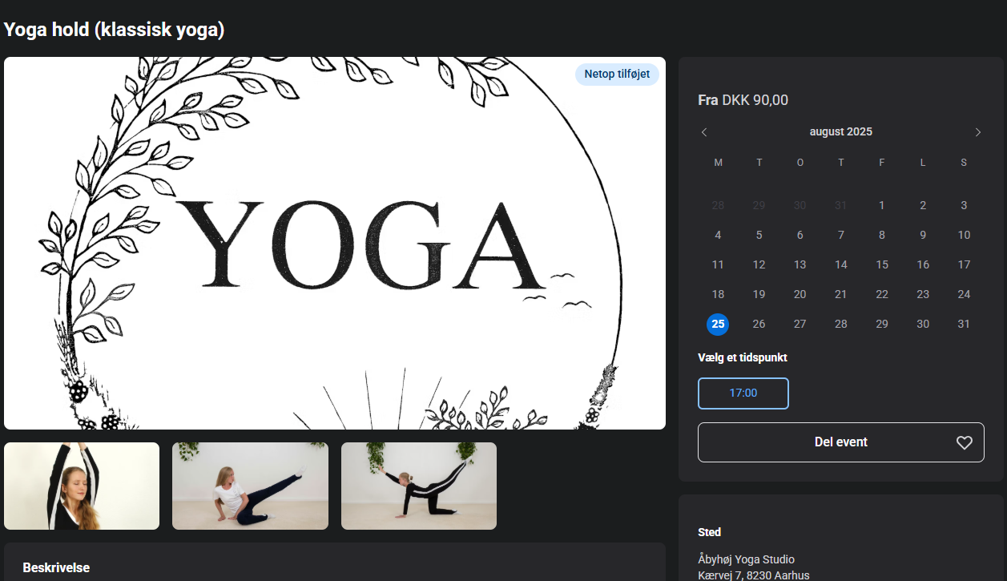1007x581 pixels.
Task: Click the august 2025 month label
Action: click(x=841, y=131)
